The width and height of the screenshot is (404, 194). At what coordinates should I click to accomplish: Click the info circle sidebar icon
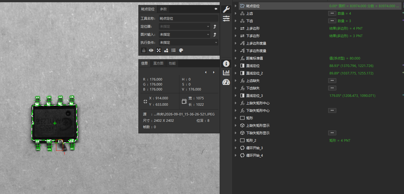pos(226,63)
